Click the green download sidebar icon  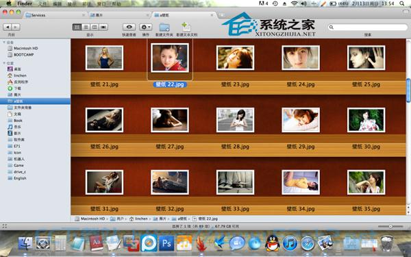click(10, 88)
